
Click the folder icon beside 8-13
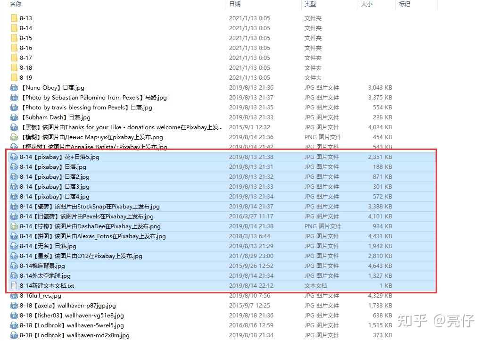click(15, 17)
